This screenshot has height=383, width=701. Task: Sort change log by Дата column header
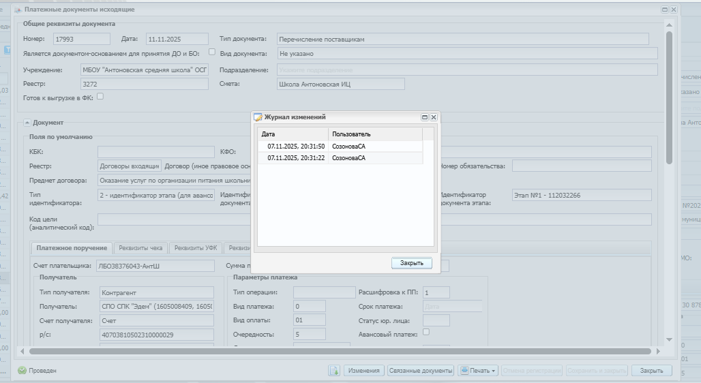point(293,134)
